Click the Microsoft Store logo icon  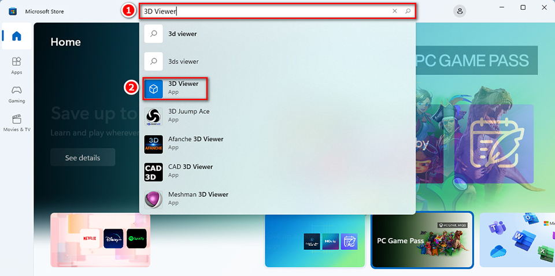pos(13,12)
